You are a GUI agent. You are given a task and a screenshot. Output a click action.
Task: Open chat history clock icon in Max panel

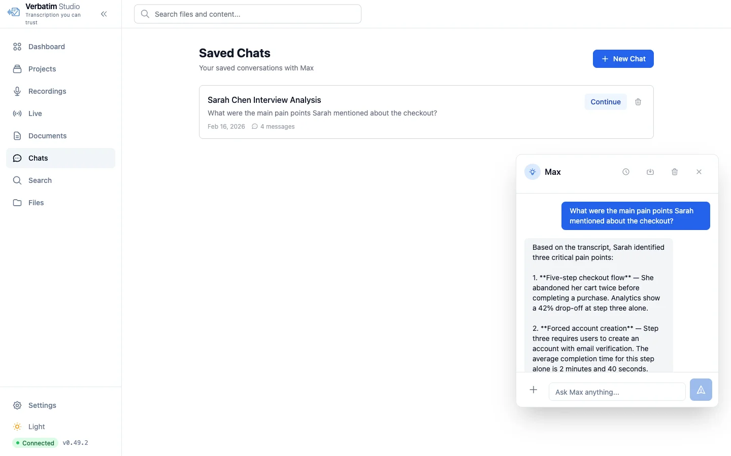[x=626, y=172]
